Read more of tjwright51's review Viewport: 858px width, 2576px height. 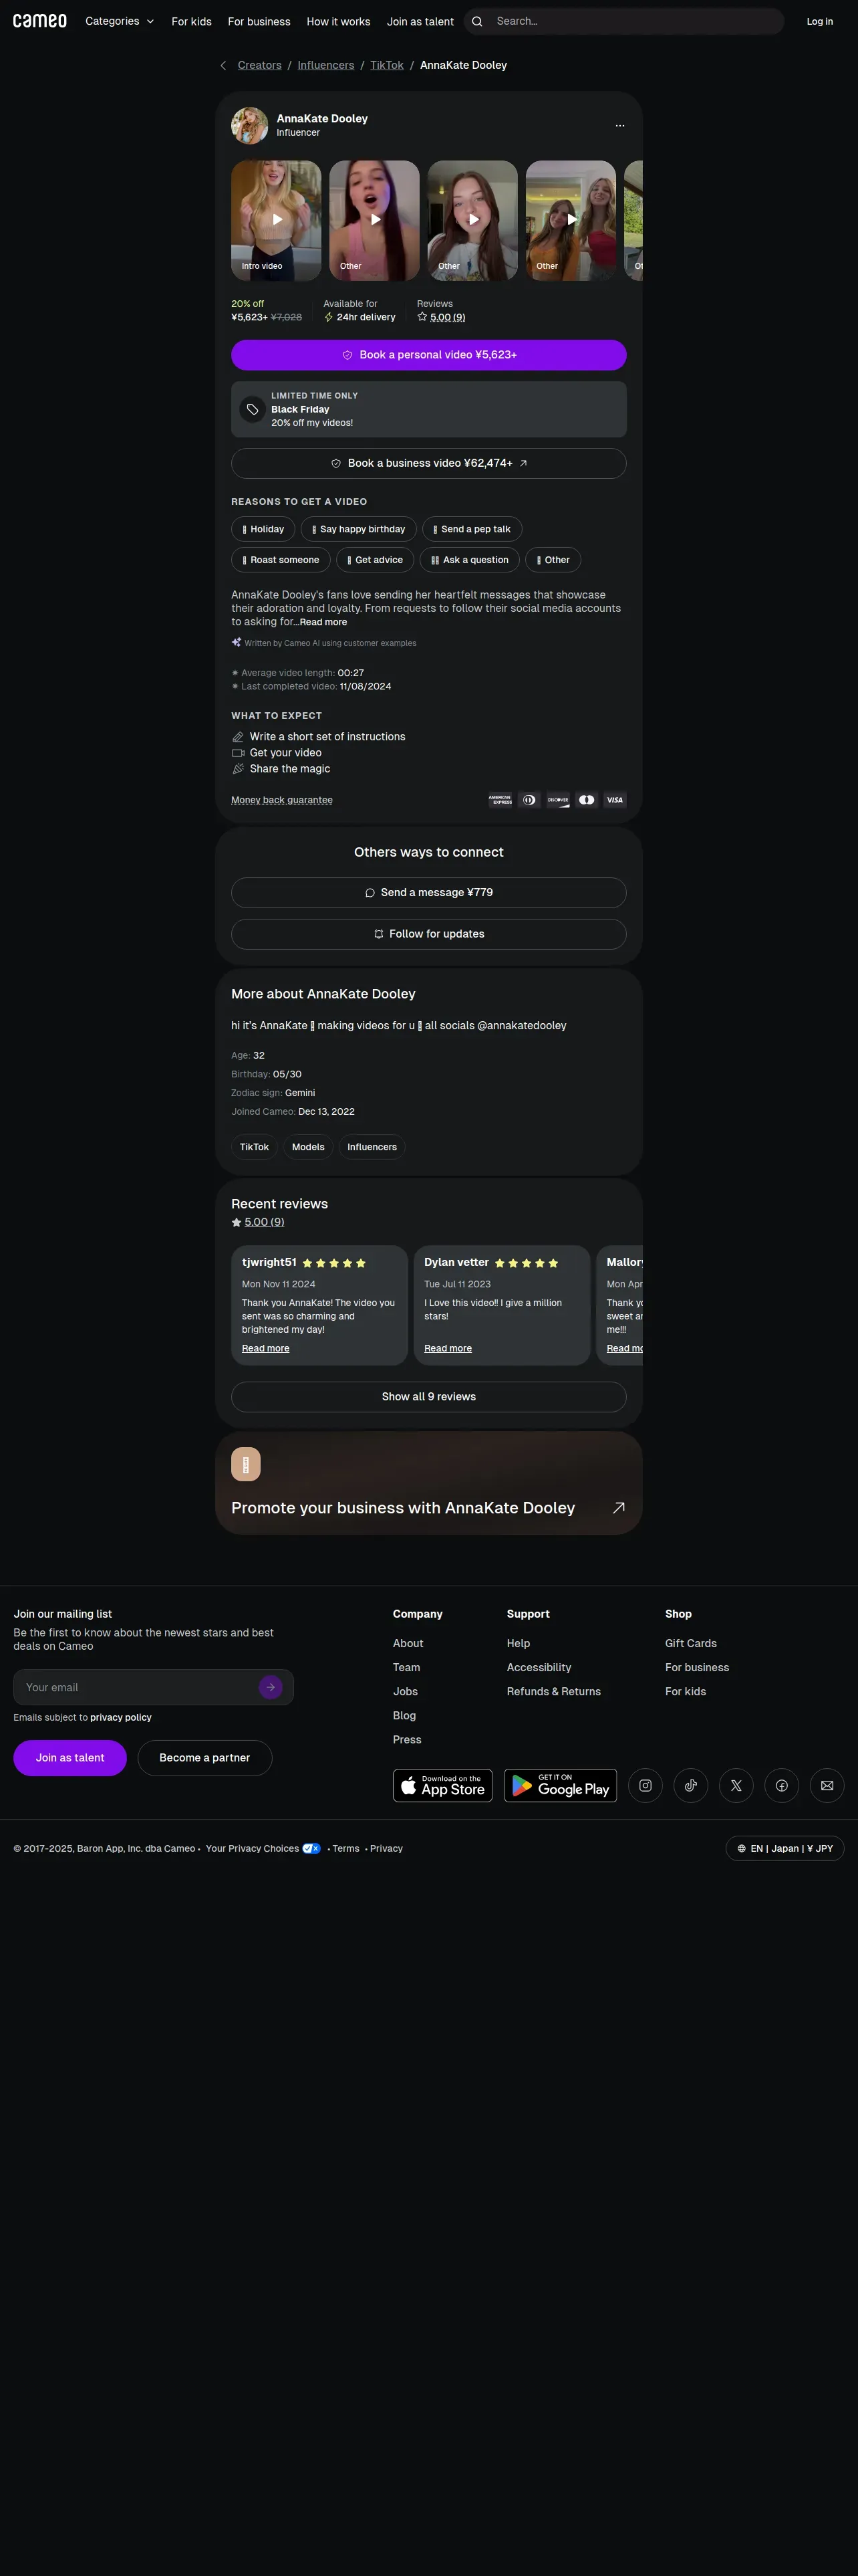pyautogui.click(x=266, y=1348)
